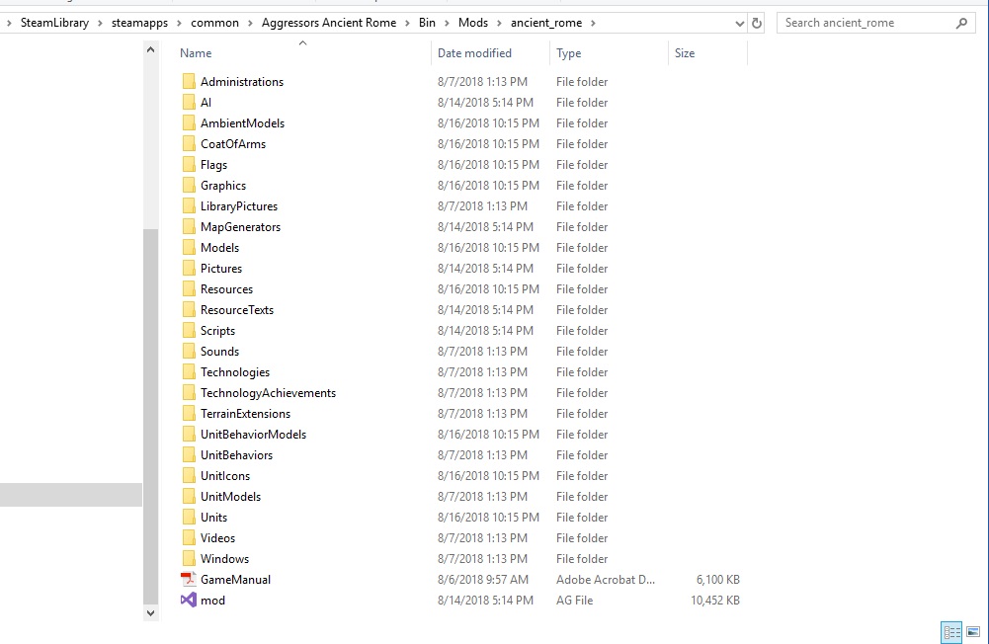Viewport: 989px width, 644px height.
Task: Click AG File type cell of mod
Action: pyautogui.click(x=575, y=601)
